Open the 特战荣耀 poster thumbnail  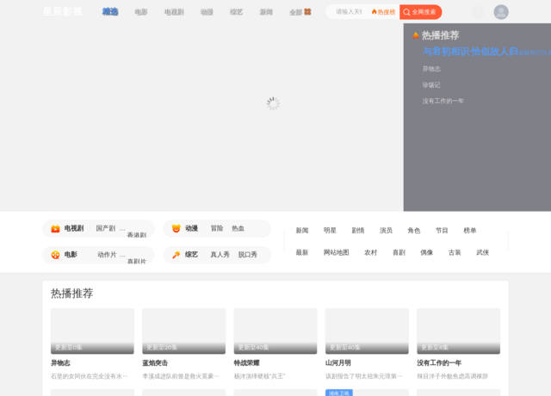pyautogui.click(x=275, y=331)
